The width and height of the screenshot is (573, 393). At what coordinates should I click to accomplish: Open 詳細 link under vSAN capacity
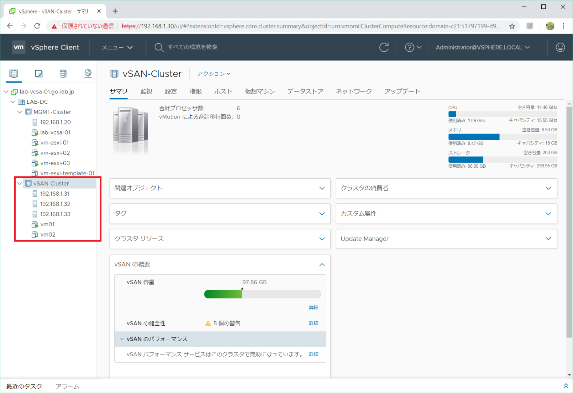point(314,307)
